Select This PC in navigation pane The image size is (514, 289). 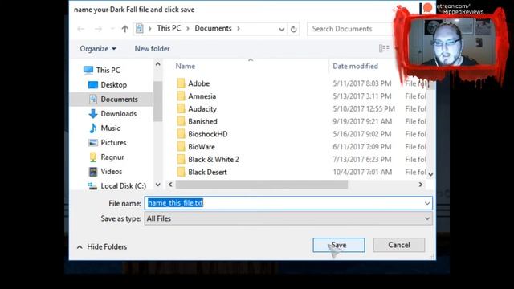click(108, 70)
